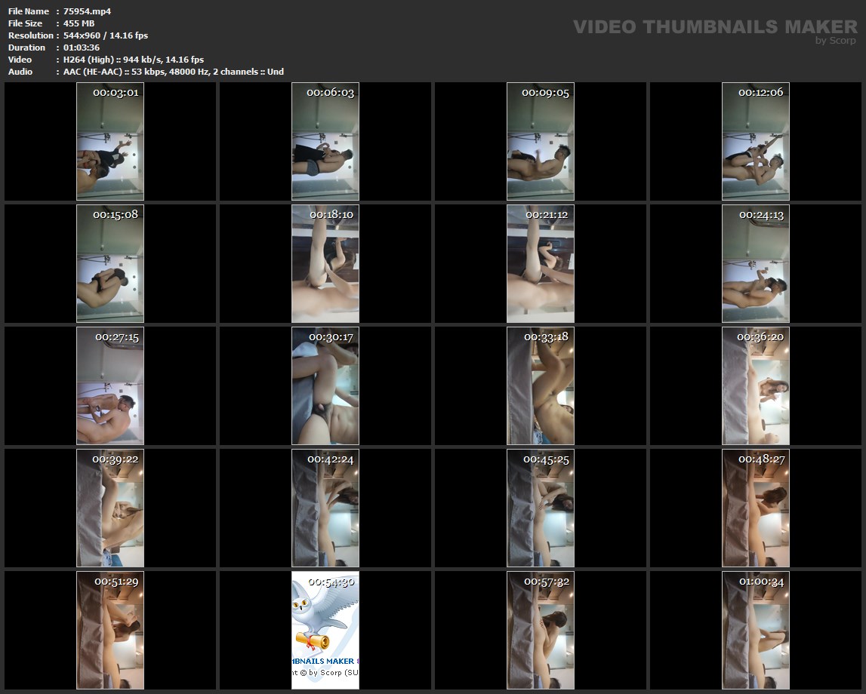Select the frame timestamped 00:36:20
The image size is (866, 694).
click(755, 386)
